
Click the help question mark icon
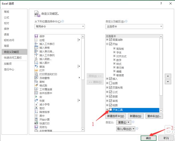click(161, 3)
